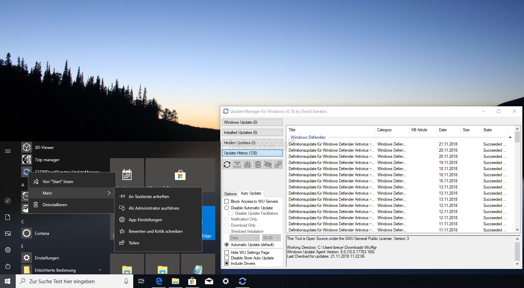524x288 pixels.
Task: Check Disable Store Auto Update
Action: (226, 258)
